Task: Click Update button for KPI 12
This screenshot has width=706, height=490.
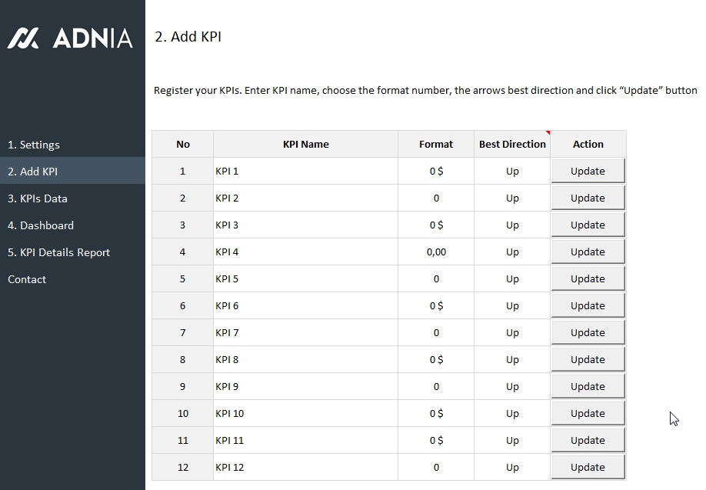Action: point(588,467)
